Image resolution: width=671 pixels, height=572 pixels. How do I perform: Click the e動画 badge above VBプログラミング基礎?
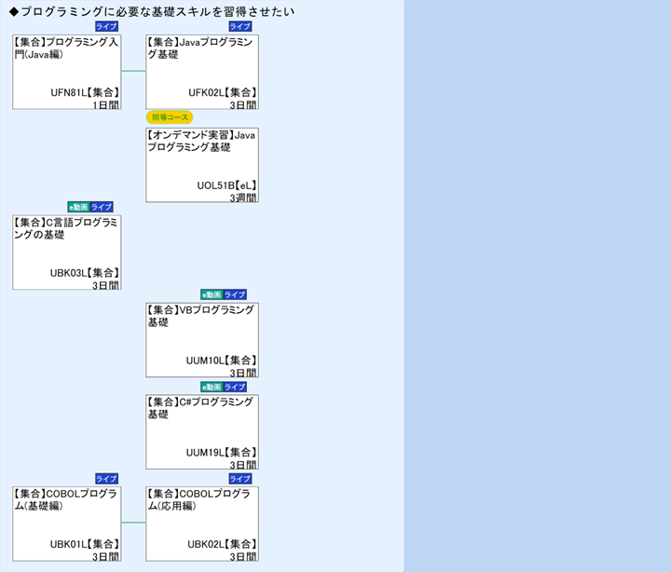click(x=212, y=294)
